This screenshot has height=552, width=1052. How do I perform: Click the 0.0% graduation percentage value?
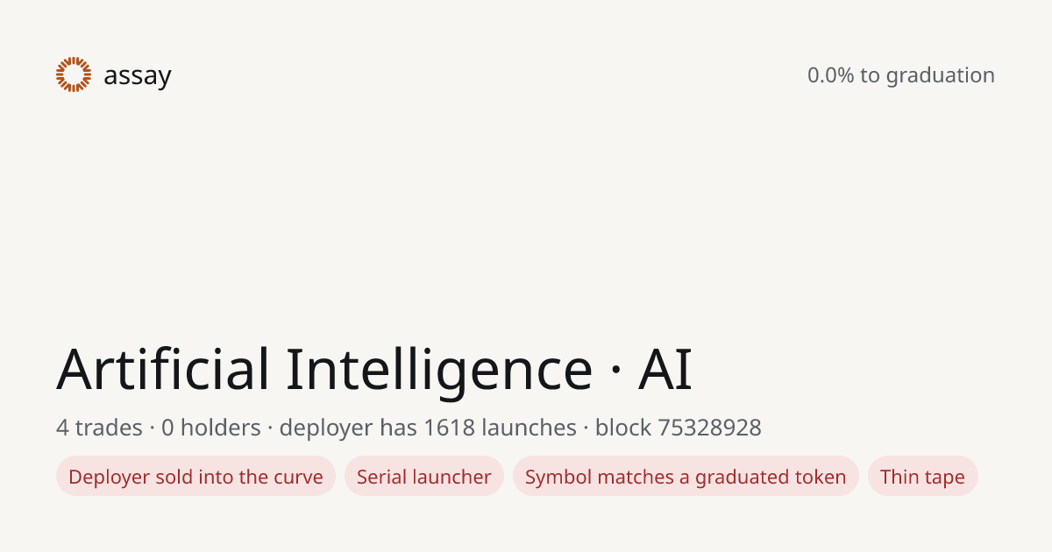click(x=830, y=75)
